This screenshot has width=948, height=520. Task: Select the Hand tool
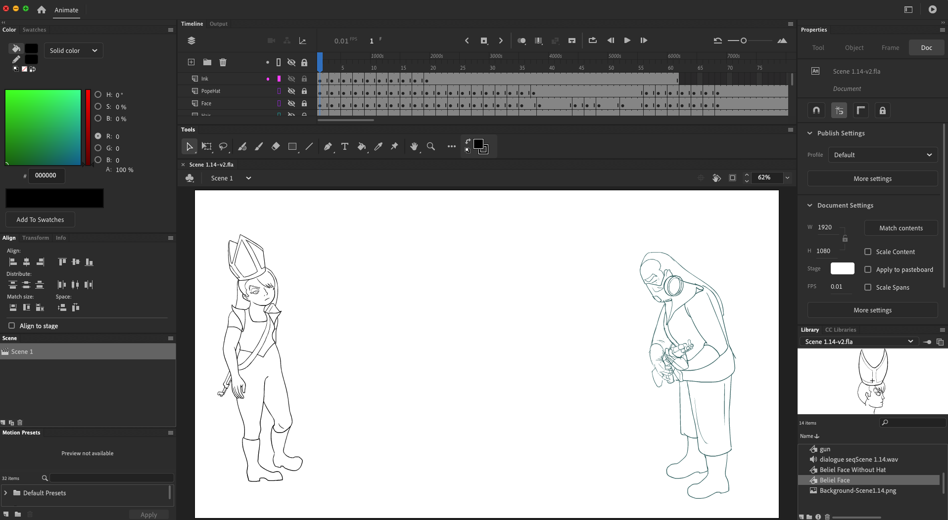coord(414,147)
